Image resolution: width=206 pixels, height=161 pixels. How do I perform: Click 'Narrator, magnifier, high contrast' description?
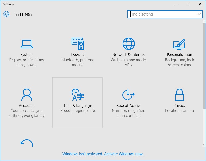pyautogui.click(x=128, y=113)
